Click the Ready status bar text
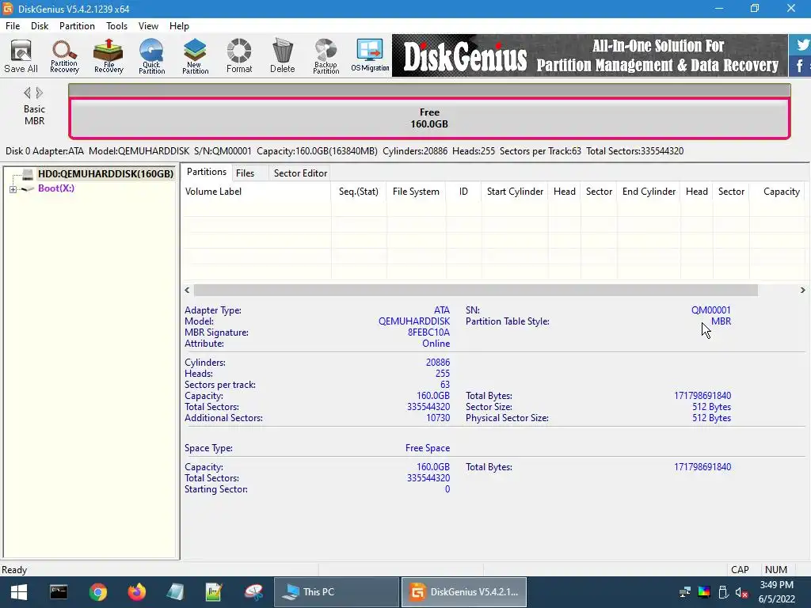The width and height of the screenshot is (811, 608). pyautogui.click(x=14, y=570)
